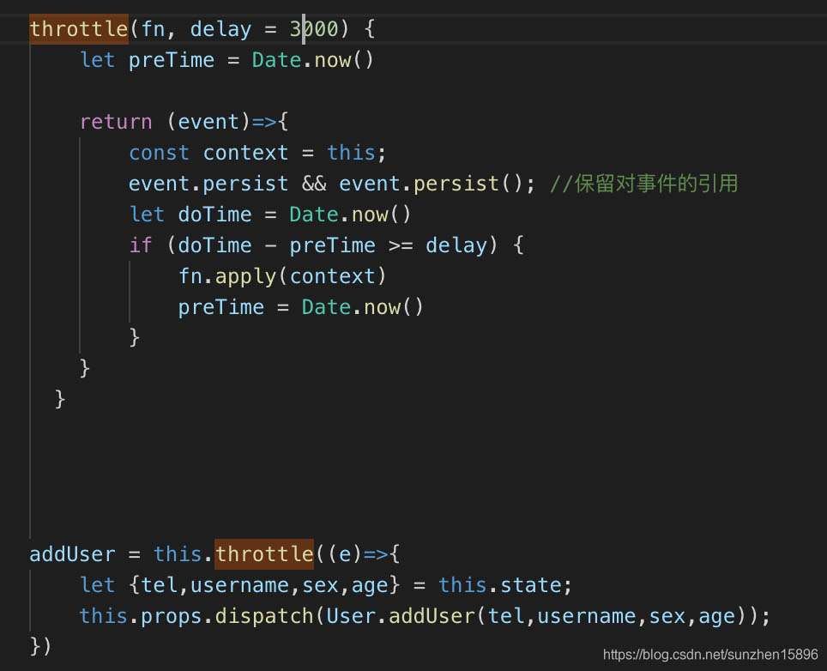Image resolution: width=827 pixels, height=671 pixels.
Task: Click User in the User.addUser call
Action: [351, 616]
